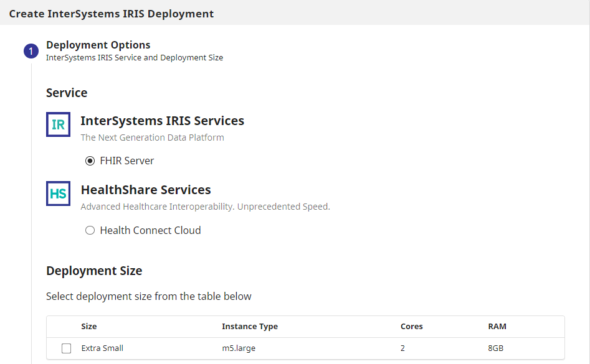Click the HealthShare Services heading
This screenshot has height=364, width=590.
(146, 190)
